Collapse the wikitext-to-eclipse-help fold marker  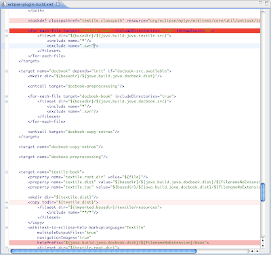pos(7,227)
